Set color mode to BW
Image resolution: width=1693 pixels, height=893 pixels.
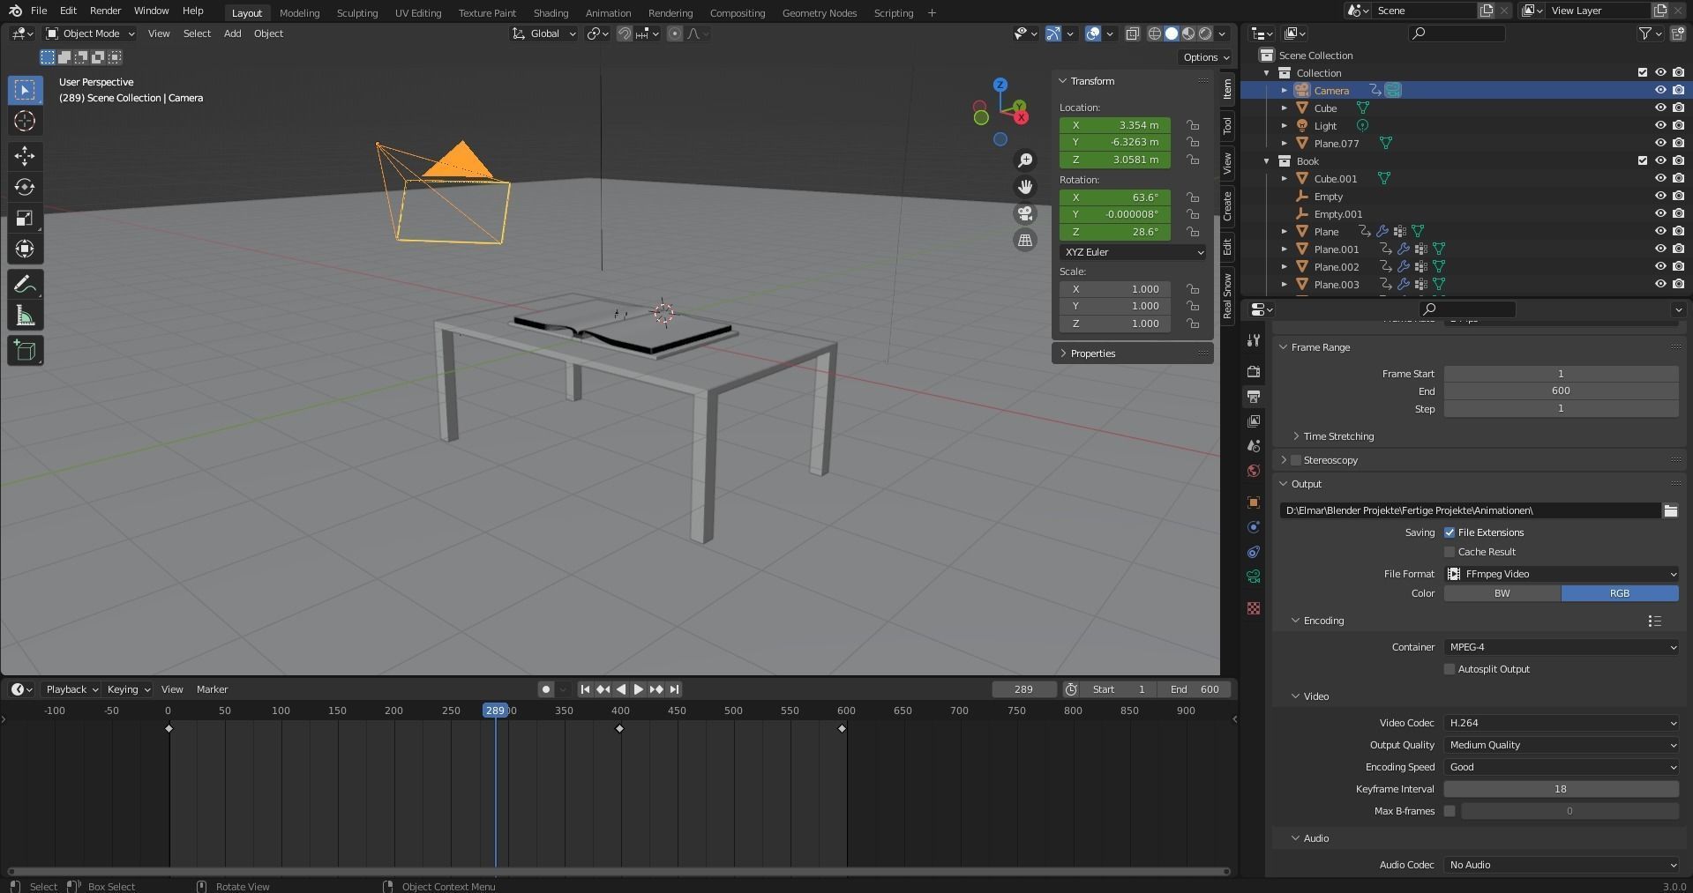(1502, 593)
